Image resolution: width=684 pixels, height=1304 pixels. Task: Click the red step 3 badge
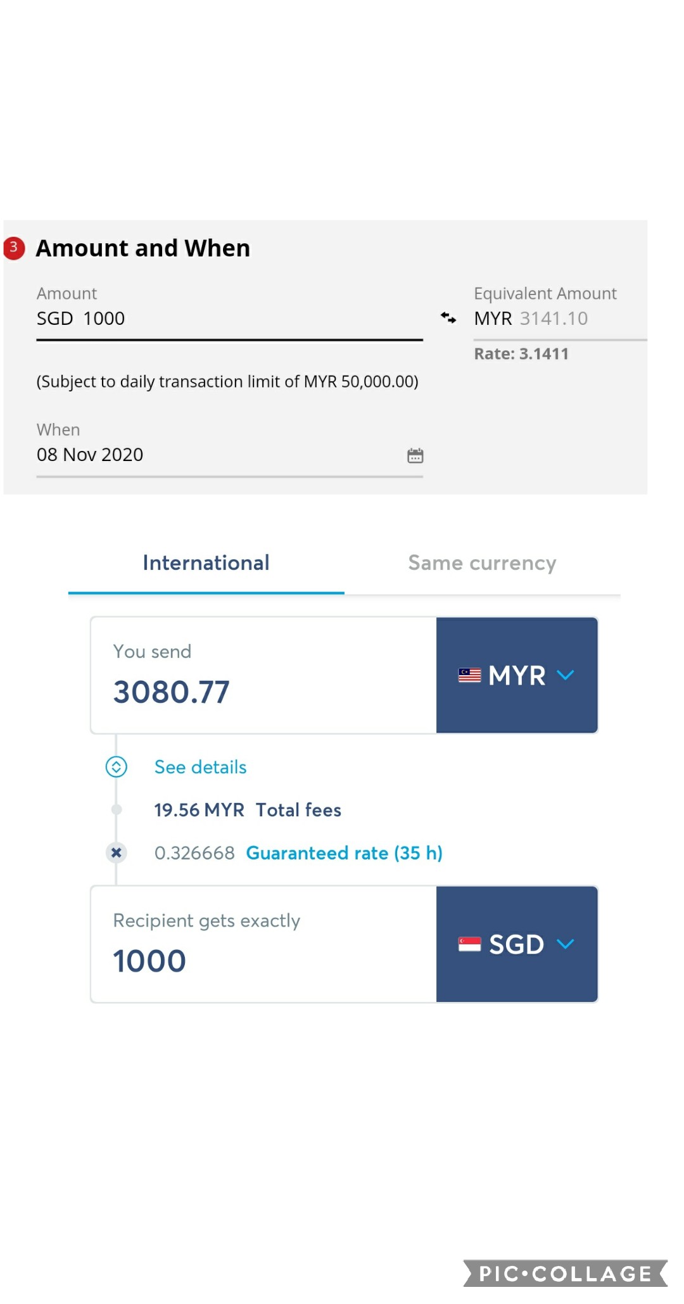click(14, 248)
